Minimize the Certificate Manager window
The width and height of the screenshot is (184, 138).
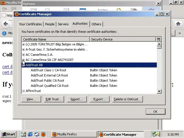(157, 14)
